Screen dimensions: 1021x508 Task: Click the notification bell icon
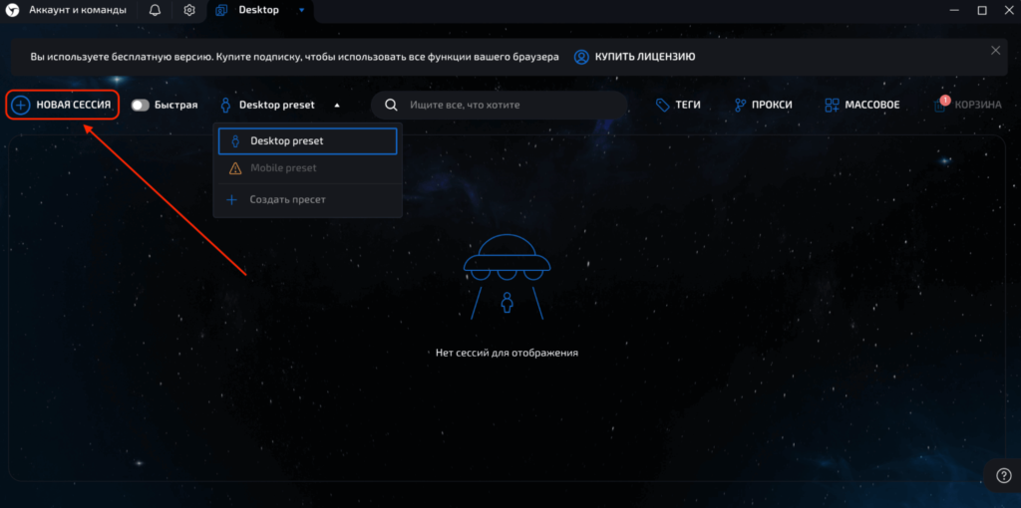pos(155,10)
